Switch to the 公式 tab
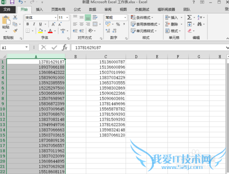229x174 pixels. [x=77, y=10]
